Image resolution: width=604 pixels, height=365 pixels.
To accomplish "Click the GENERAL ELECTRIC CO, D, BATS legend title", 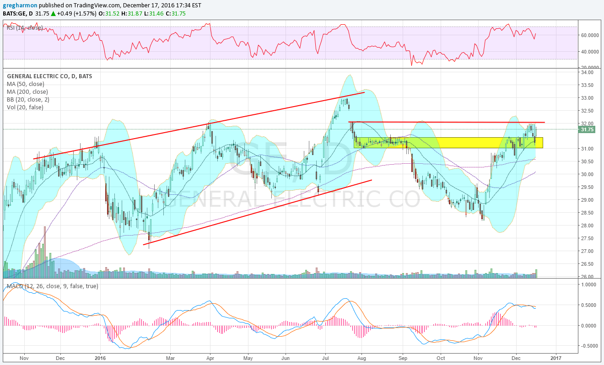I will pyautogui.click(x=49, y=76).
